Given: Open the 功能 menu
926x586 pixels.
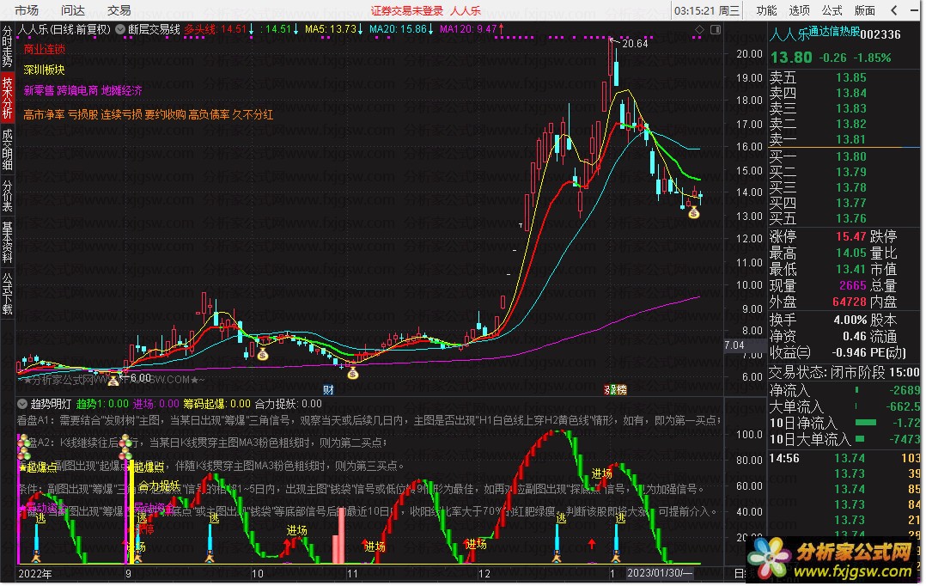Looking at the screenshot, I should [x=766, y=10].
